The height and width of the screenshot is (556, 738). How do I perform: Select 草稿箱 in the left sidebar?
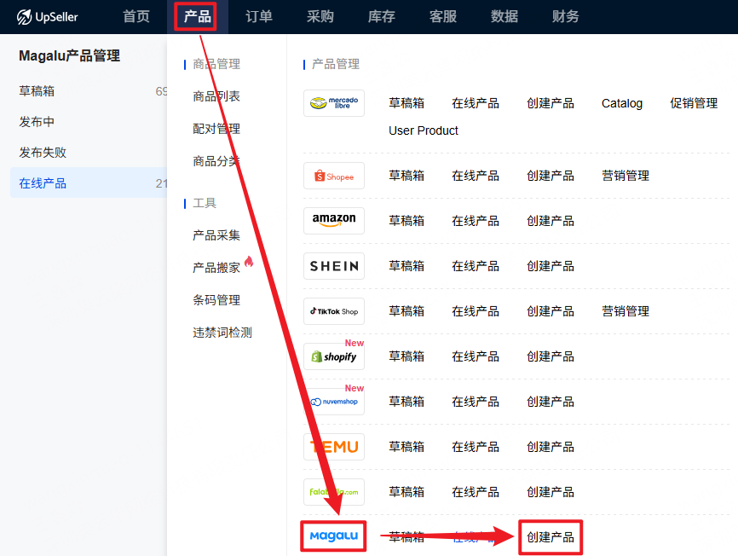pyautogui.click(x=37, y=91)
